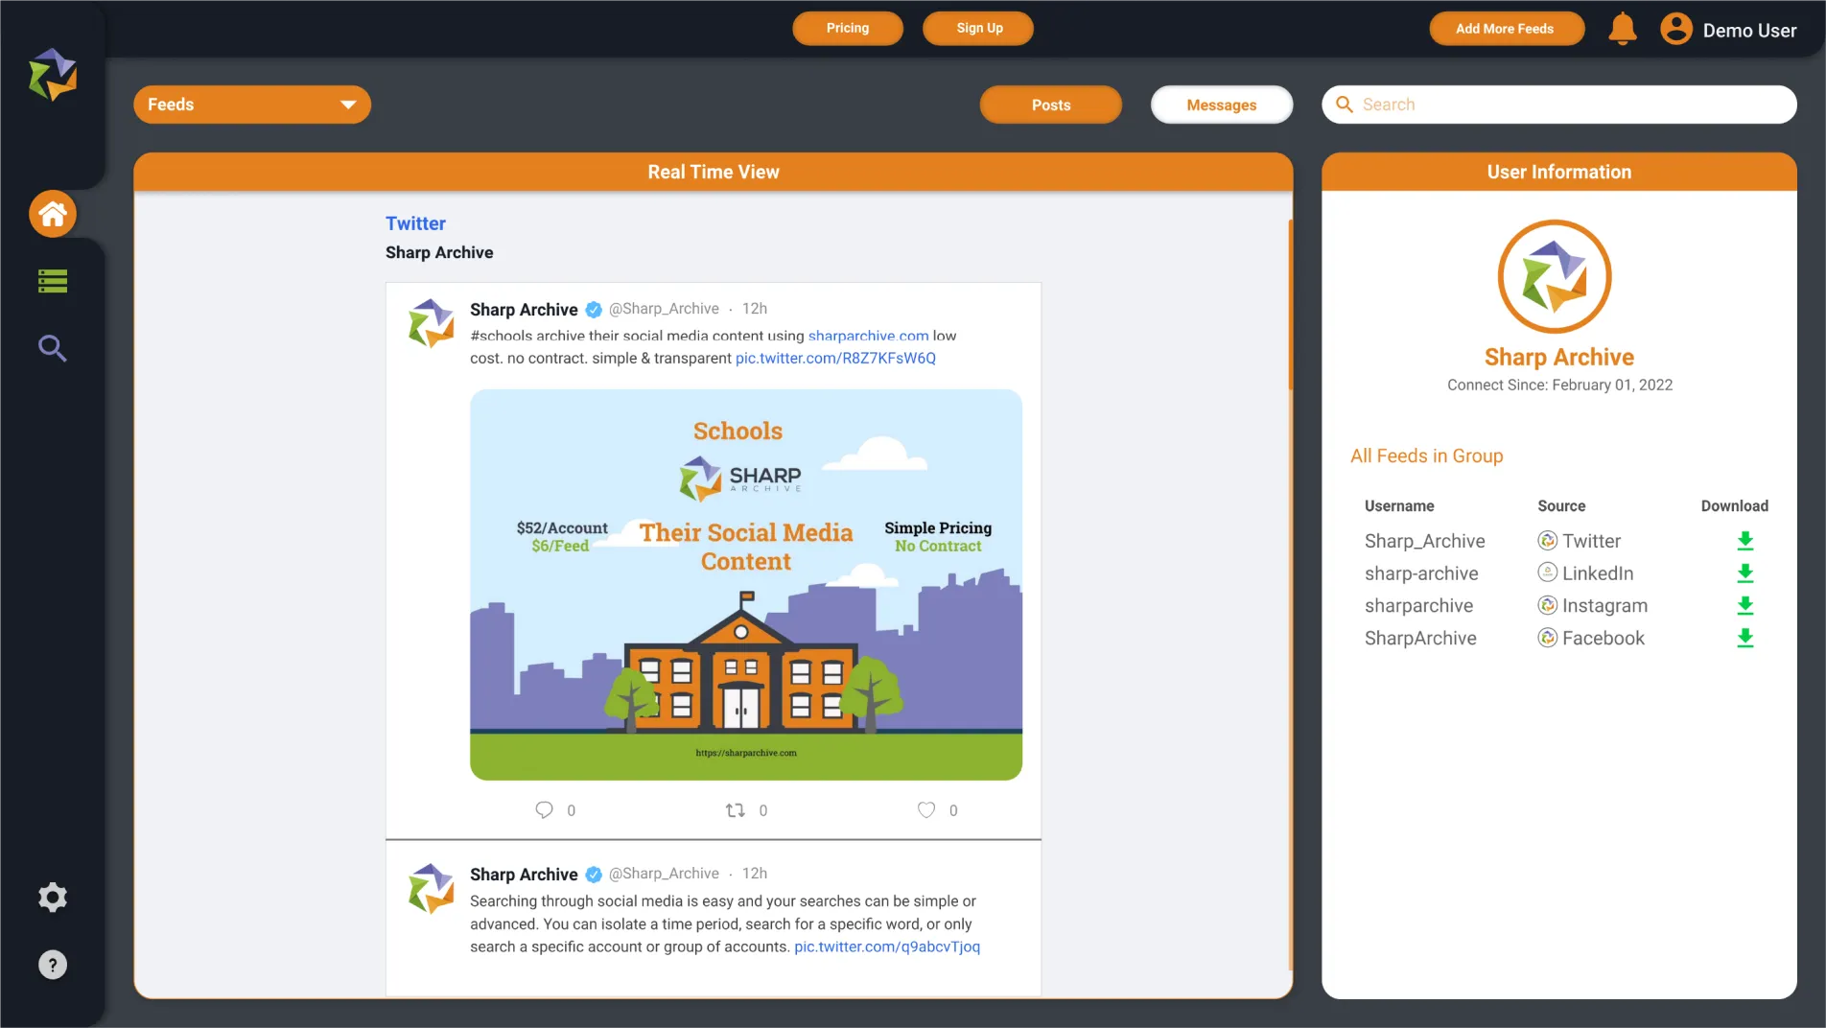This screenshot has height=1028, width=1826.
Task: Focus the Search input field
Action: 1559,105
